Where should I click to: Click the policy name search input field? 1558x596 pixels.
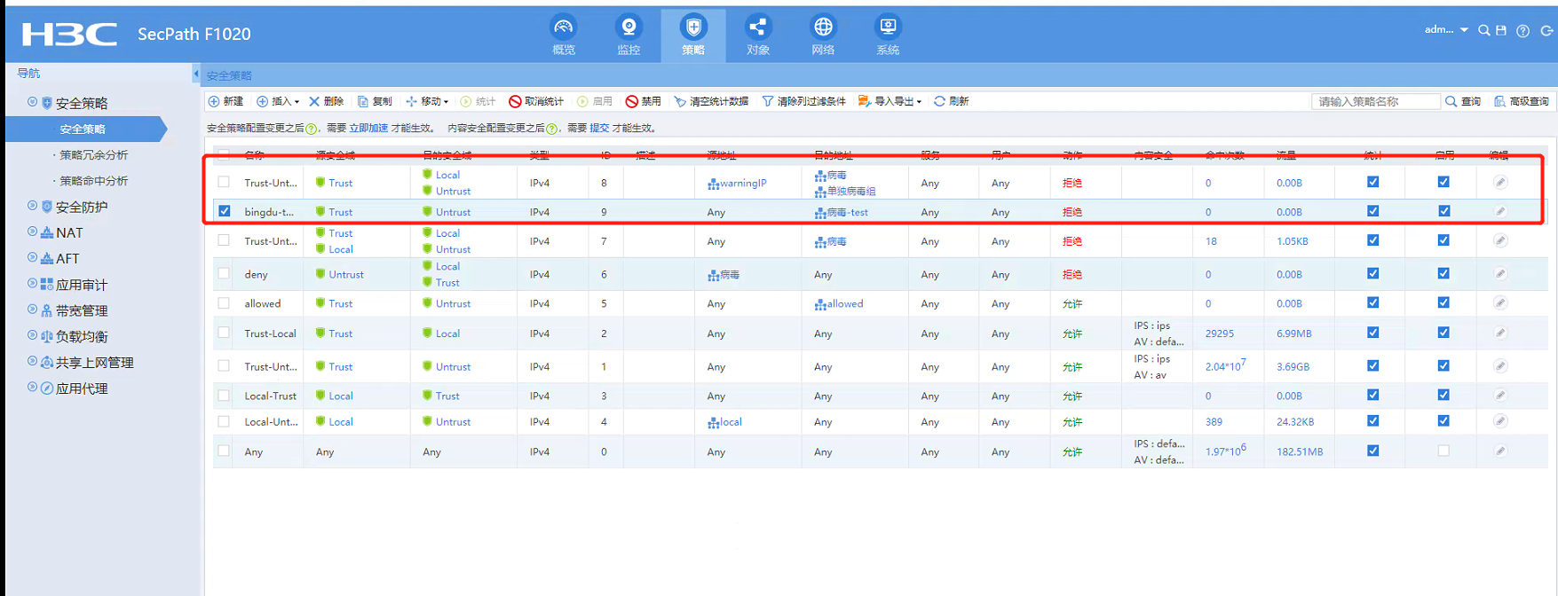point(1374,101)
